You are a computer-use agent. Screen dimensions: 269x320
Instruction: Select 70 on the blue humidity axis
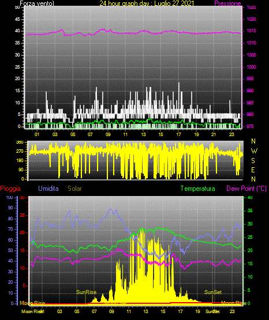(10, 229)
